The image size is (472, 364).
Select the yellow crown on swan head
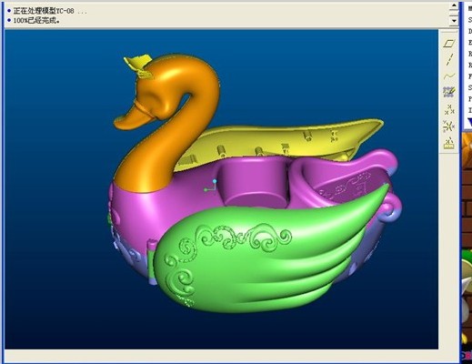(138, 66)
